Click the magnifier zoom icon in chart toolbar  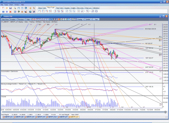tap(55, 19)
